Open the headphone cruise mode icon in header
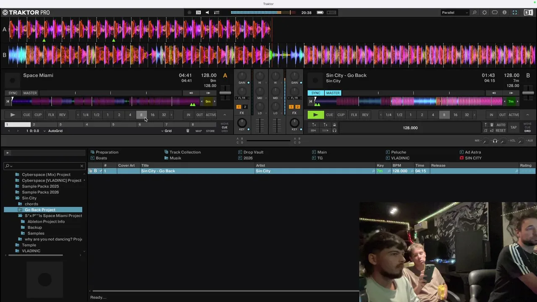The width and height of the screenshot is (537, 302). 495,13
